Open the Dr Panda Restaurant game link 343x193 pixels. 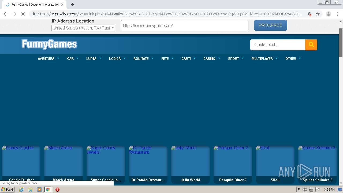[x=148, y=165]
